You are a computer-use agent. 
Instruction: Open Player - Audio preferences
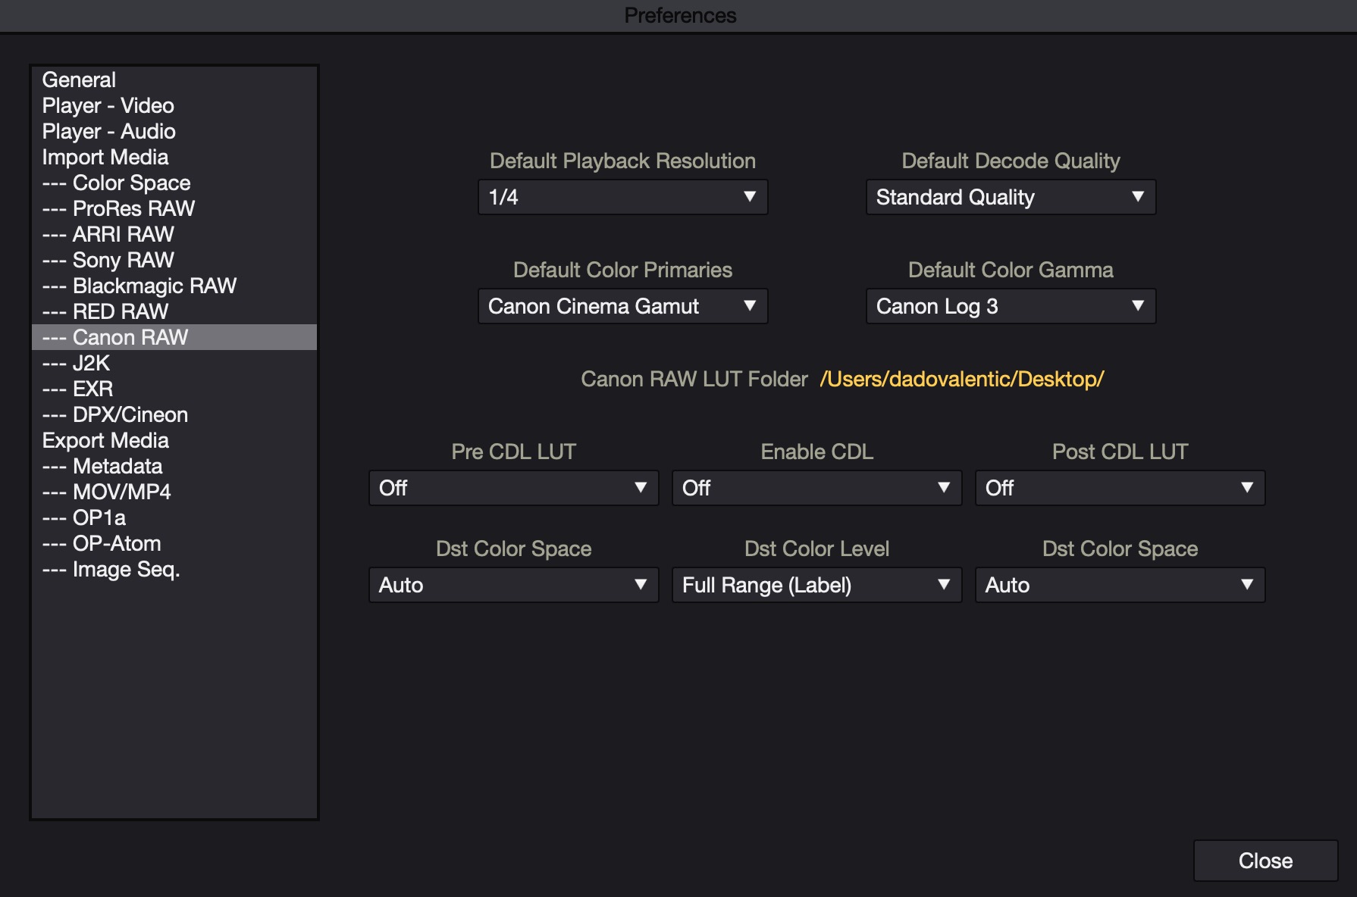tap(108, 131)
